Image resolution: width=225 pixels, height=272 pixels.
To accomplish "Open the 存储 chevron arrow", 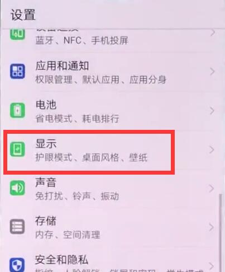I will click(x=212, y=227).
